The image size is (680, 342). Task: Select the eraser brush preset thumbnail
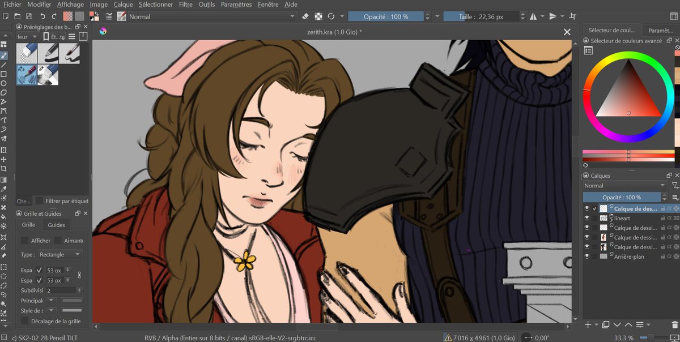tap(26, 54)
